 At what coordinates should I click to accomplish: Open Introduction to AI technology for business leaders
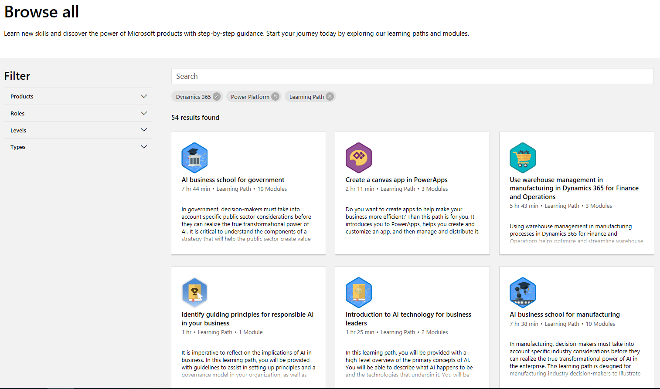pyautogui.click(x=408, y=319)
